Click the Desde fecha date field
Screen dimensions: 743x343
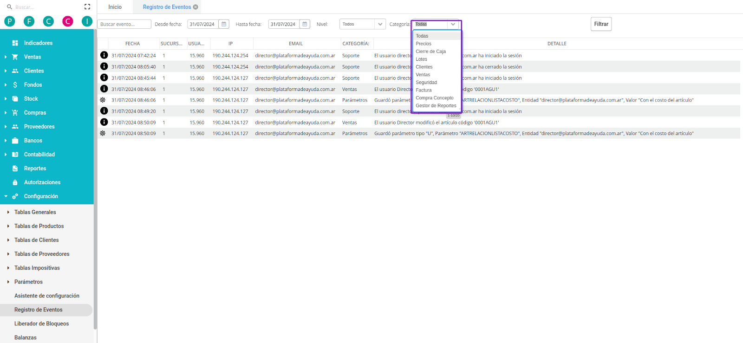coord(203,24)
